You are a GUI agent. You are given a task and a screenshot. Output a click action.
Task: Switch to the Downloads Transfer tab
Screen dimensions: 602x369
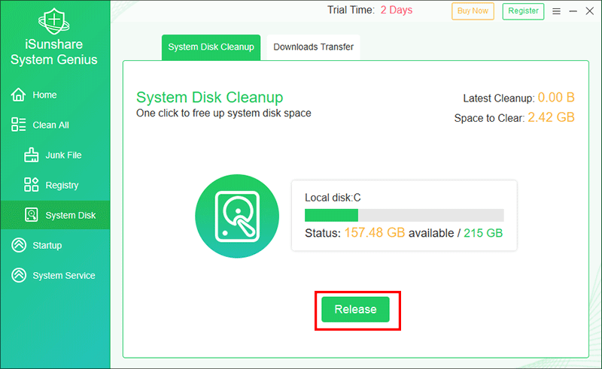click(313, 47)
